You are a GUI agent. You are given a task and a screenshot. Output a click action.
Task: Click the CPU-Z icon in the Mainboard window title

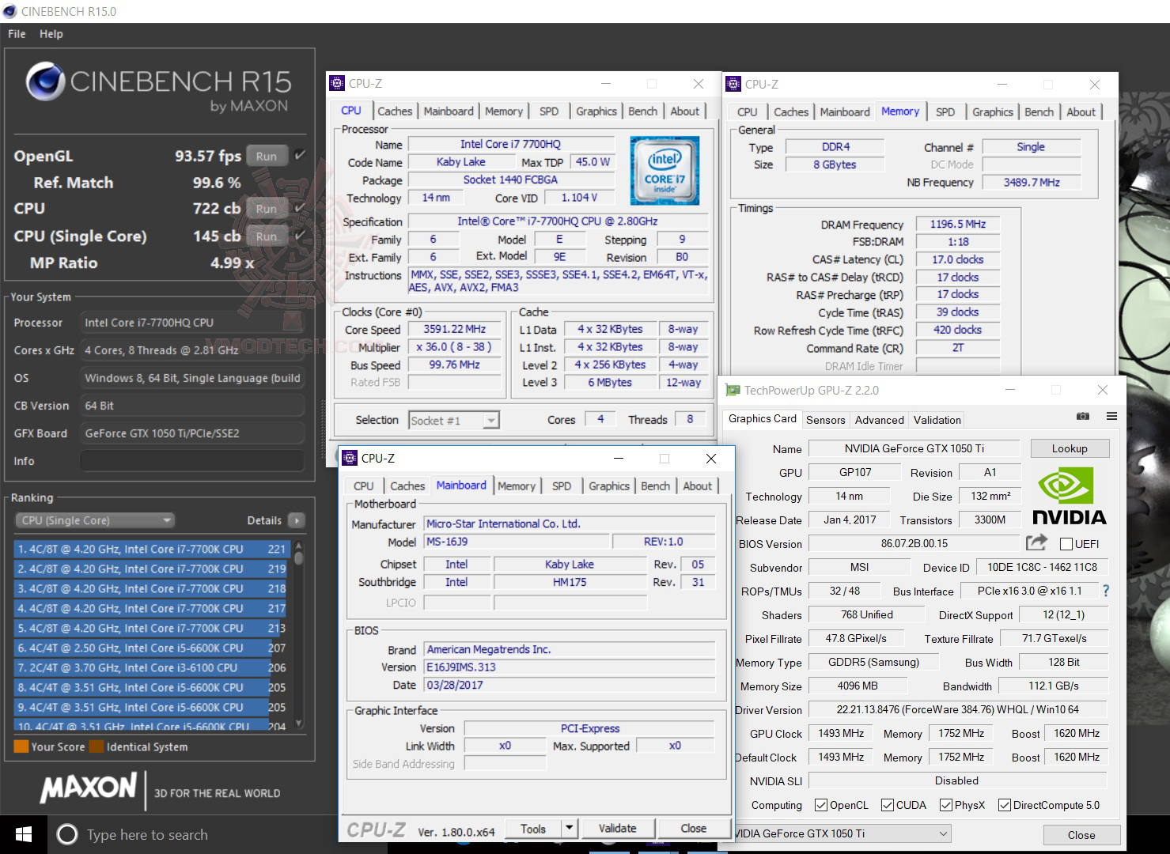point(350,458)
